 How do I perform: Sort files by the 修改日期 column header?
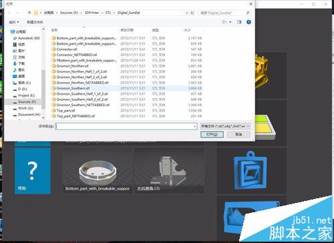tap(127, 30)
